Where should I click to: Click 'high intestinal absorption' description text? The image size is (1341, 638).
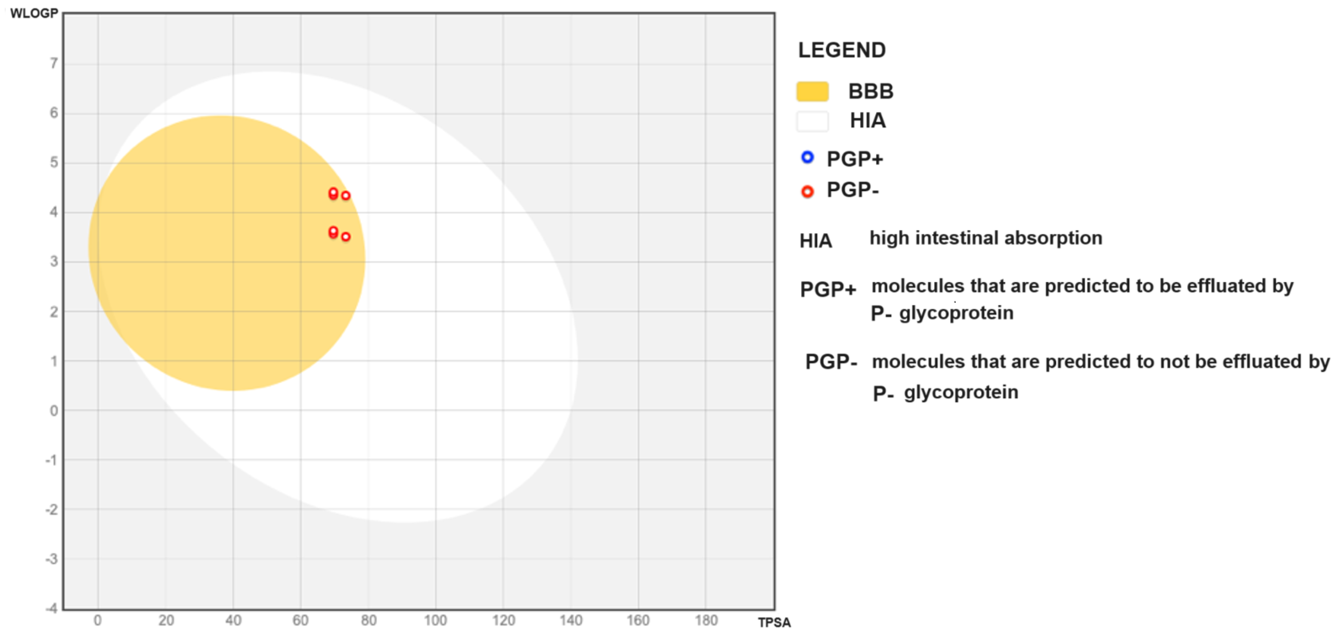tap(985, 238)
